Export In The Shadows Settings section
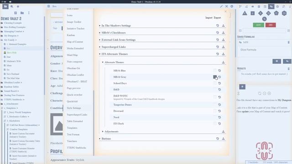Viewport: 292px width, 164px height. [x=223, y=26]
